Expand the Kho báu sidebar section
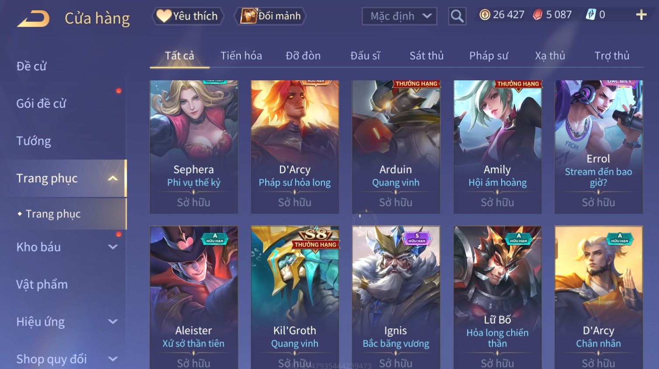Image resolution: width=659 pixels, height=369 pixels. pos(113,247)
